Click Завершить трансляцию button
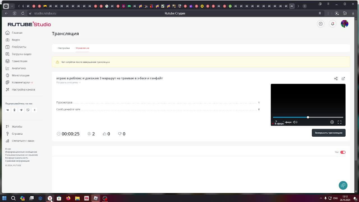The width and height of the screenshot is (359, 202). (328, 133)
